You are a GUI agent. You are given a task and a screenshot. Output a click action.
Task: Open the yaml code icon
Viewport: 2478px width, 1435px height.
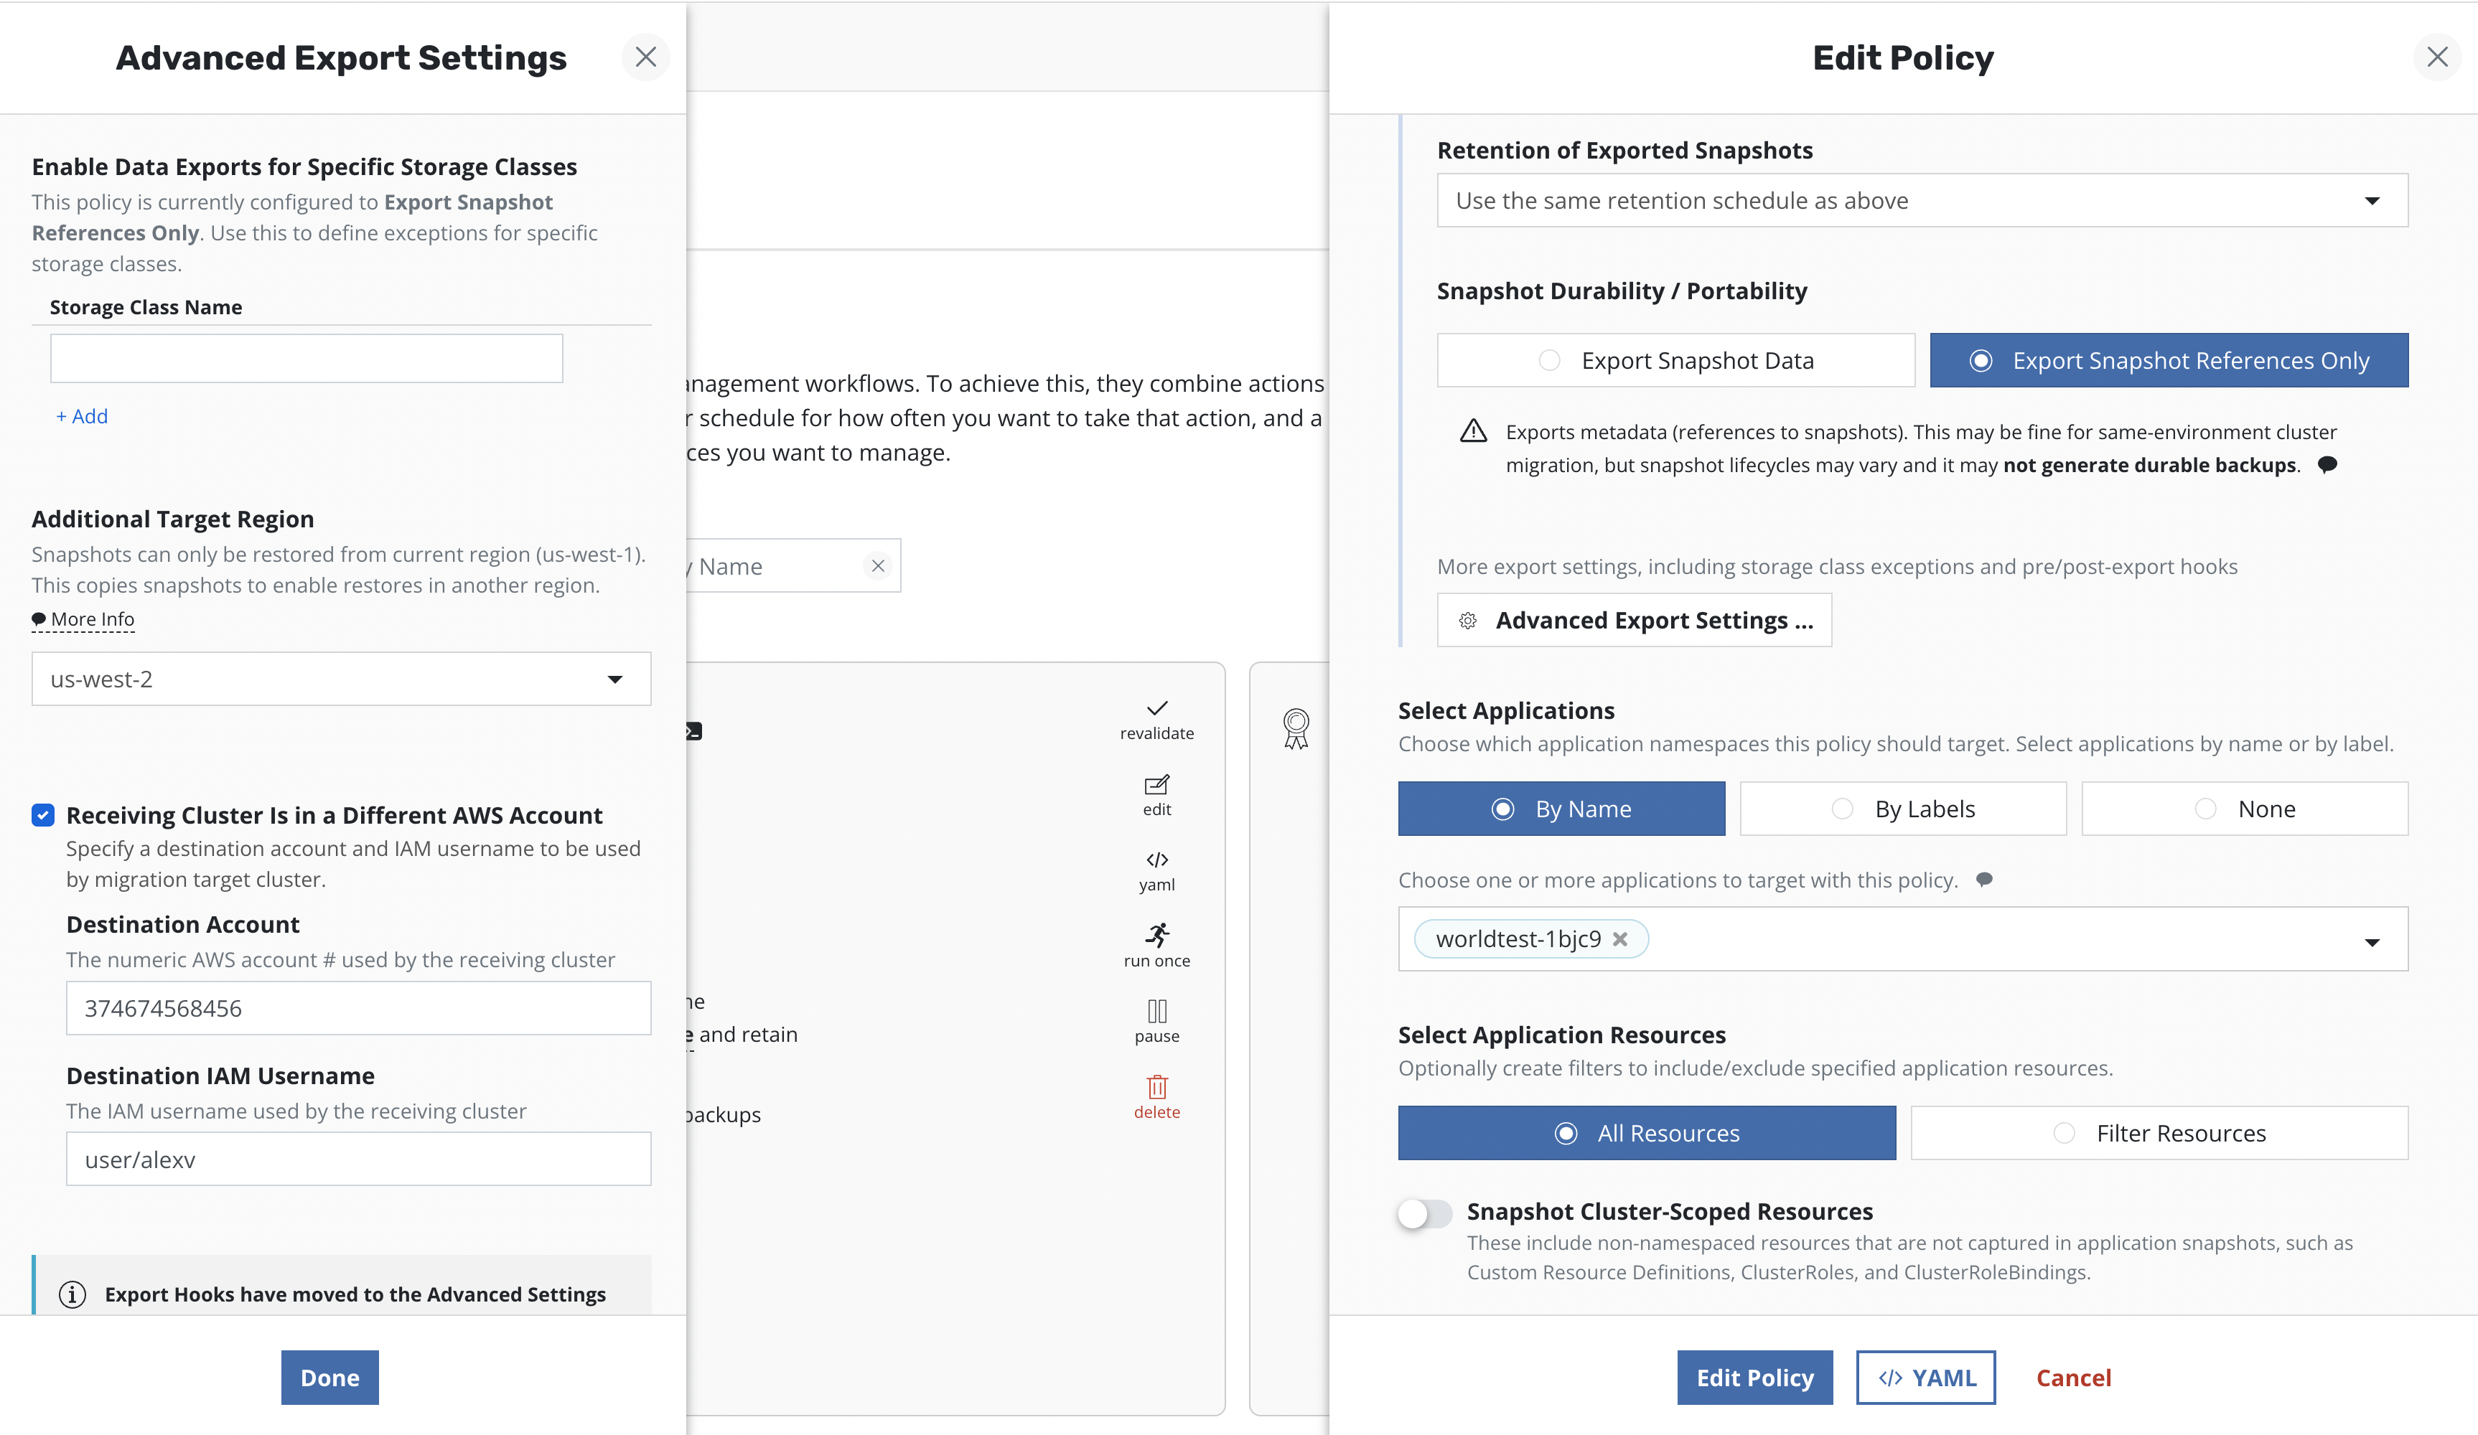pyautogui.click(x=1156, y=860)
